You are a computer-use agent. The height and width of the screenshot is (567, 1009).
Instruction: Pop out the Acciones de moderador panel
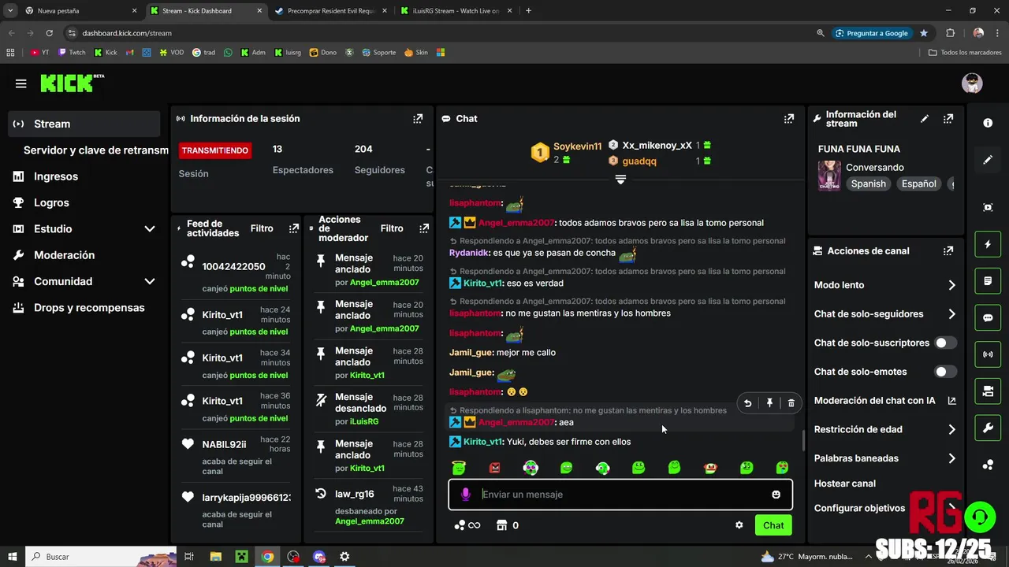[424, 228]
